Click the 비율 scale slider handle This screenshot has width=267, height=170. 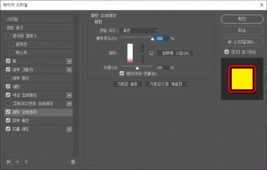click(137, 68)
